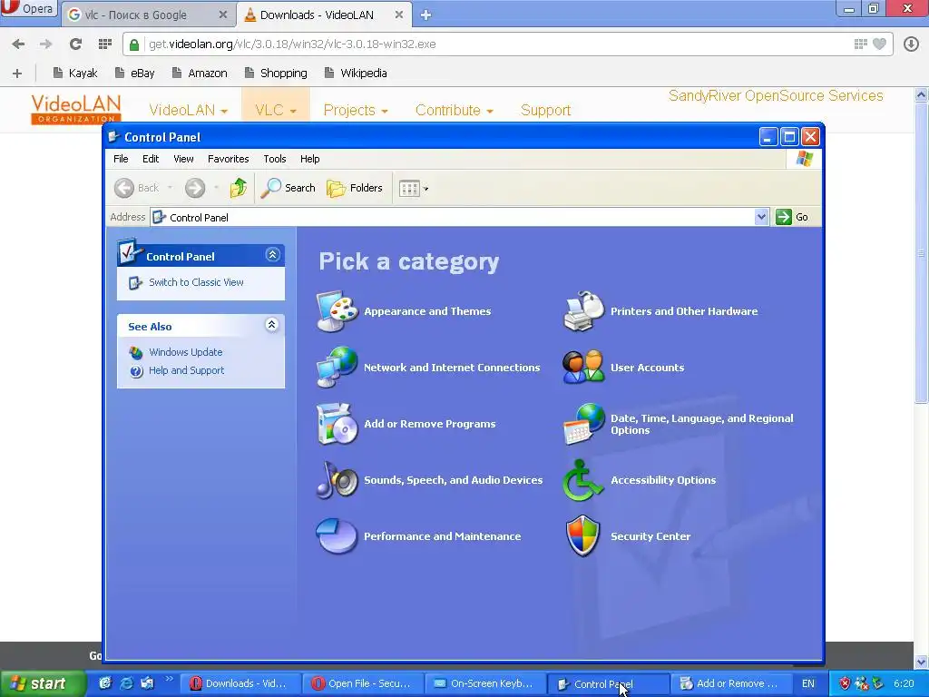Screen dimensions: 929x697
Task: Open the Tools menu
Action: point(275,159)
